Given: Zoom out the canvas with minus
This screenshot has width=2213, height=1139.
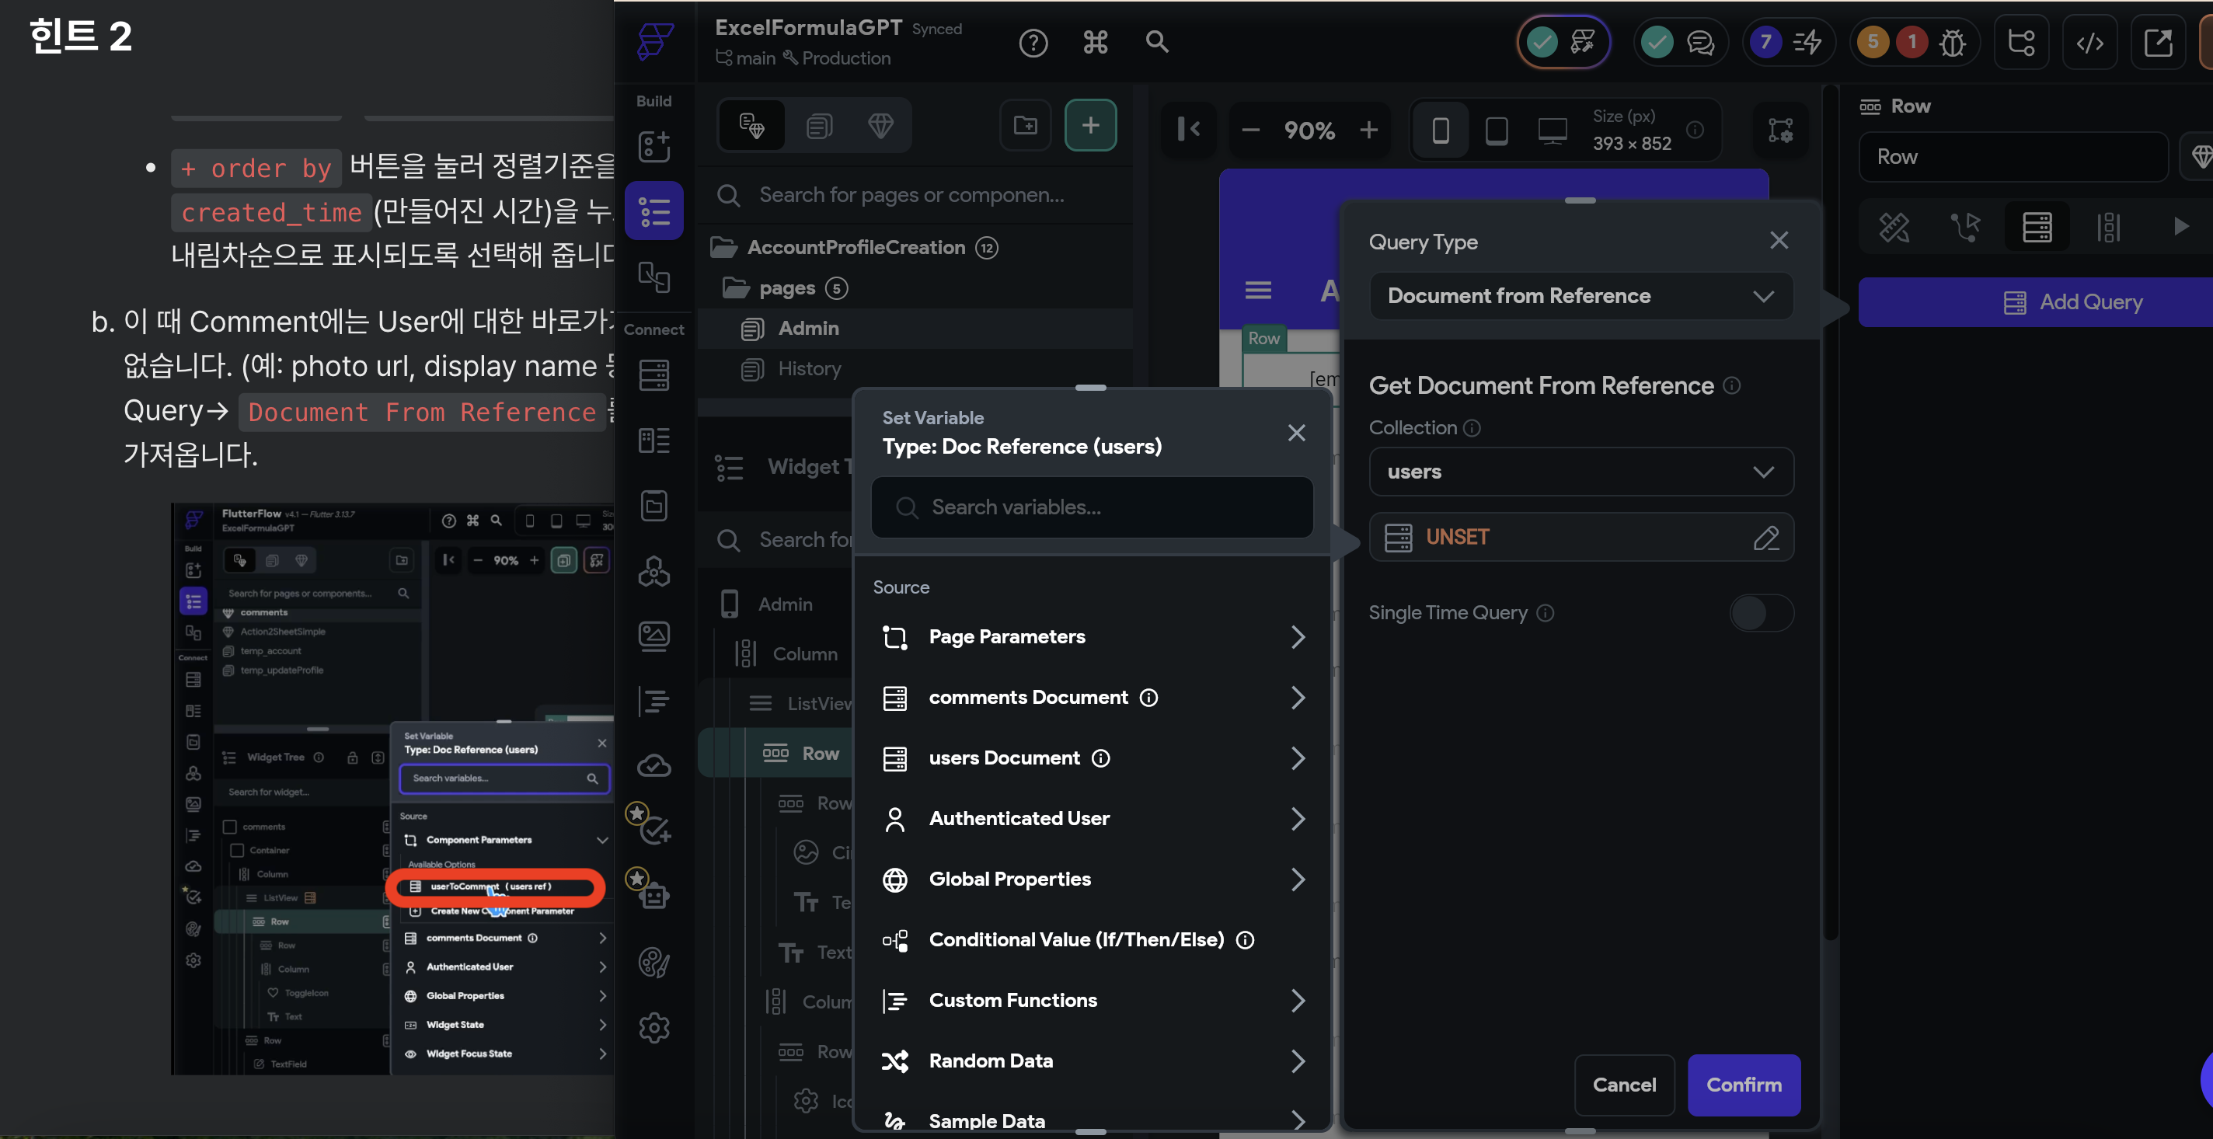Looking at the screenshot, I should click(x=1250, y=131).
